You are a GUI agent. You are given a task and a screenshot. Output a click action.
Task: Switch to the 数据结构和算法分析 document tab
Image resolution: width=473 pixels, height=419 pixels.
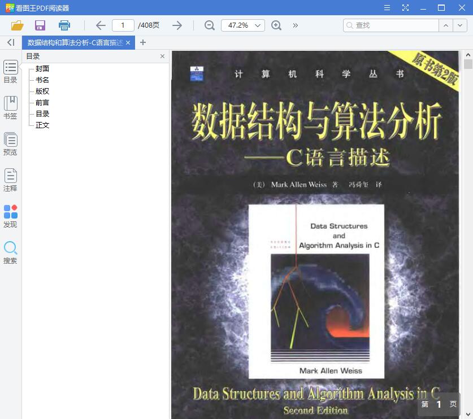75,43
